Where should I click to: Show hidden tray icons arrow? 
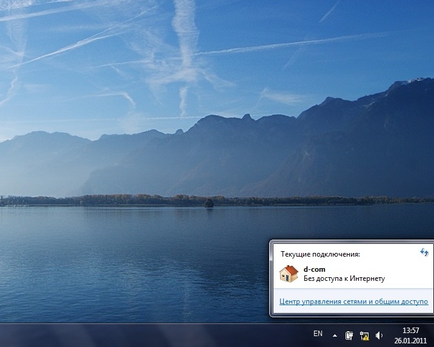click(335, 335)
